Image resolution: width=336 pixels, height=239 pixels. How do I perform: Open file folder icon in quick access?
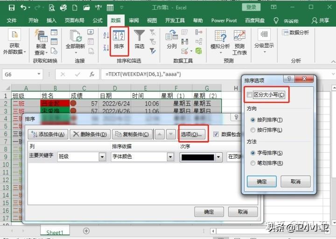point(87,8)
